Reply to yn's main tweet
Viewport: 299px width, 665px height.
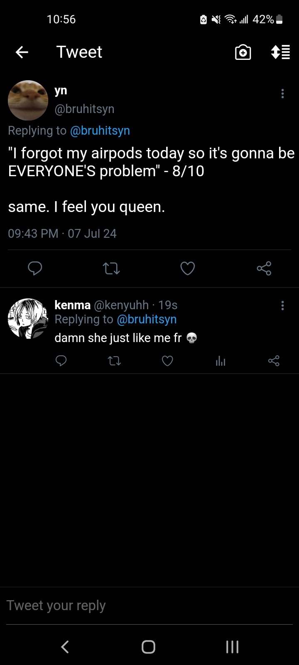(35, 268)
